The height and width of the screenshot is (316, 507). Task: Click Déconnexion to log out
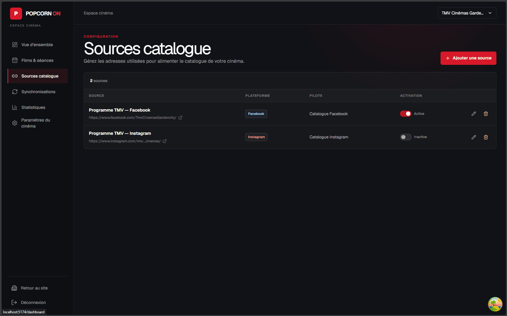click(x=37, y=302)
